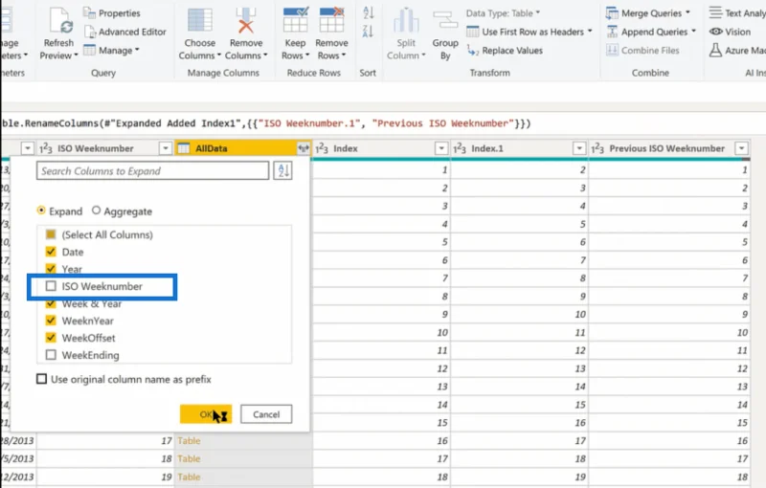Screen dimensions: 766x488
Task: Open the Vision AI tool
Action: coord(731,32)
